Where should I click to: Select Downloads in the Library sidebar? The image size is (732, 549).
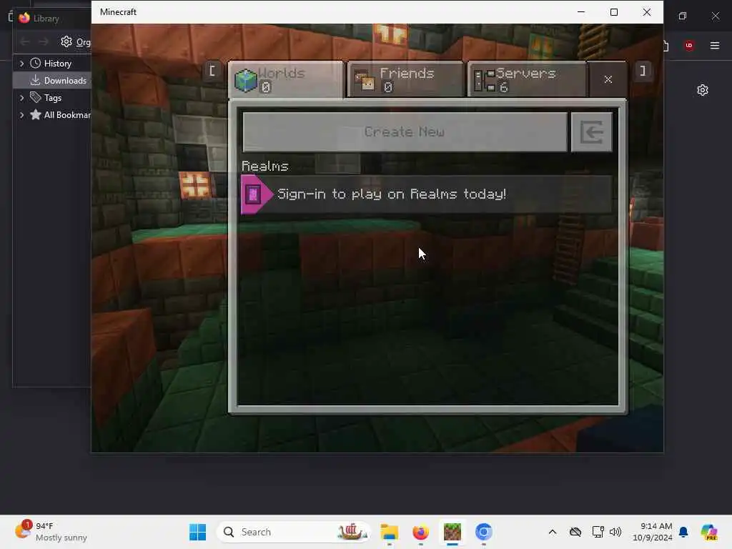click(59, 80)
